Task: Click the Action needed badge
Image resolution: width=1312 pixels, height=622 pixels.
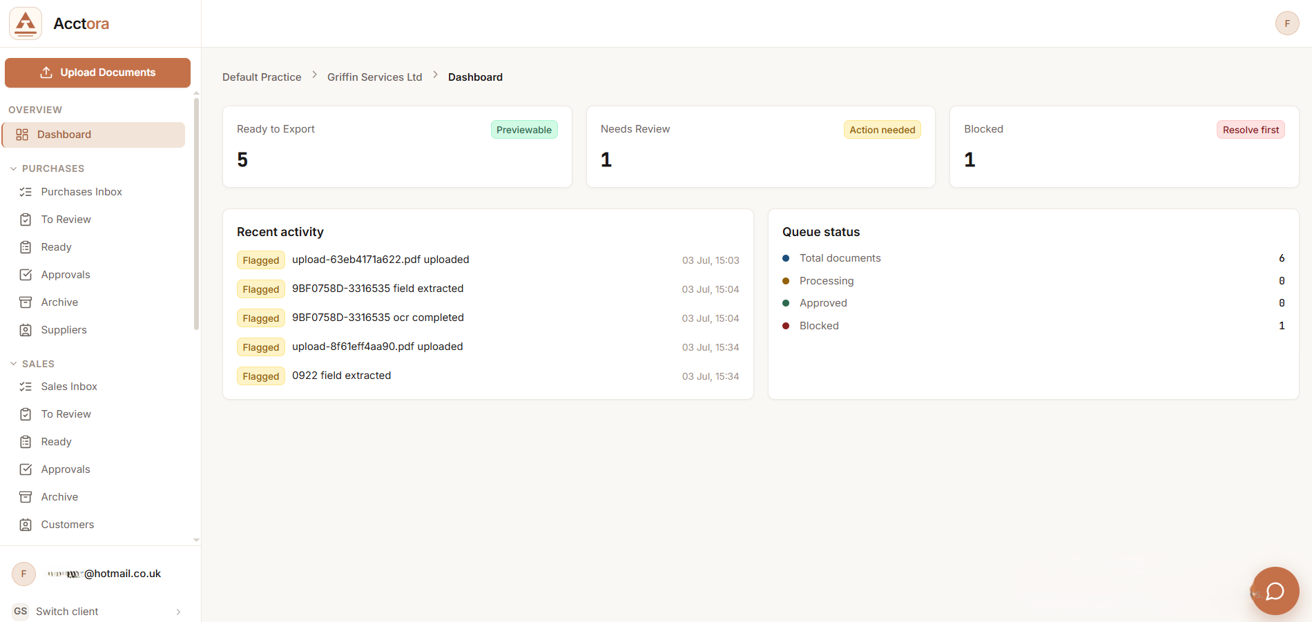Action: point(882,130)
